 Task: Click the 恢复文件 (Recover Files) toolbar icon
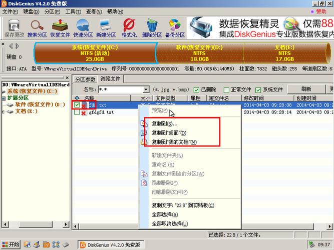coord(61,27)
